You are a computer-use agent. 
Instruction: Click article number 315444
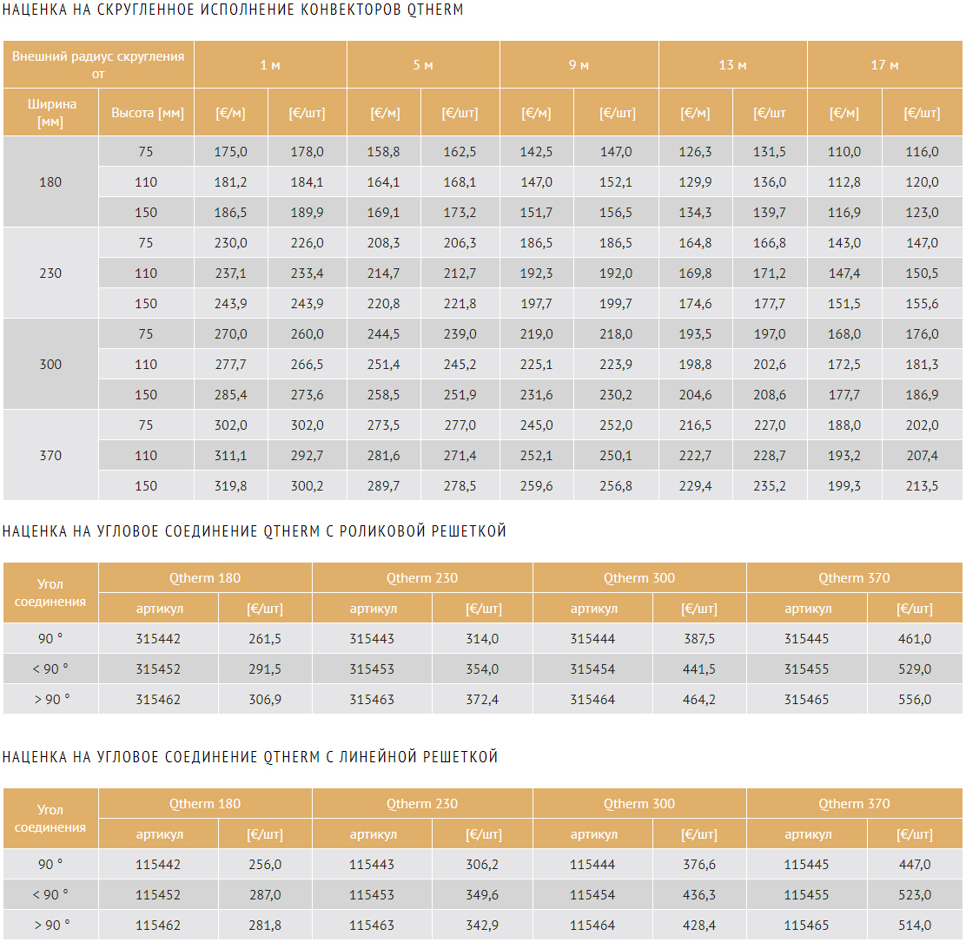592,638
